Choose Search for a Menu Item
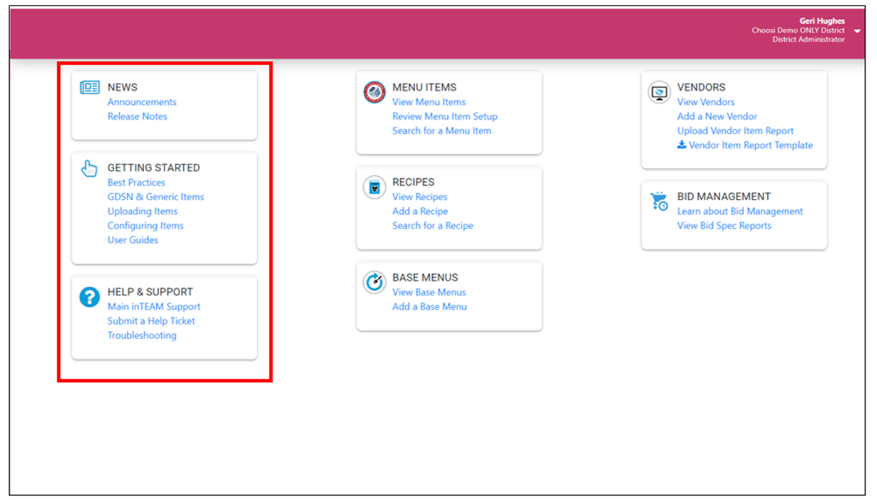Image resolution: width=877 pixels, height=500 pixels. (x=442, y=130)
